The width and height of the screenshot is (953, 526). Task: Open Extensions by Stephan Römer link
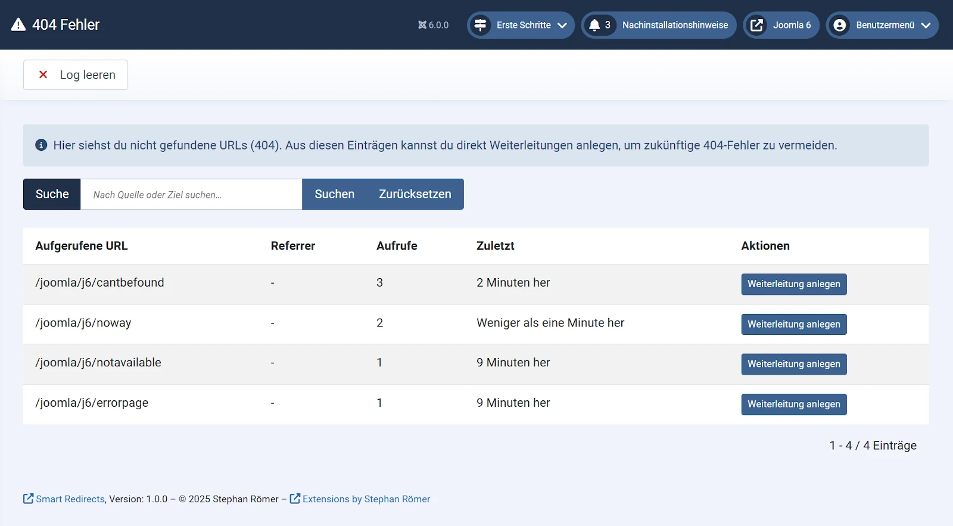click(x=366, y=499)
